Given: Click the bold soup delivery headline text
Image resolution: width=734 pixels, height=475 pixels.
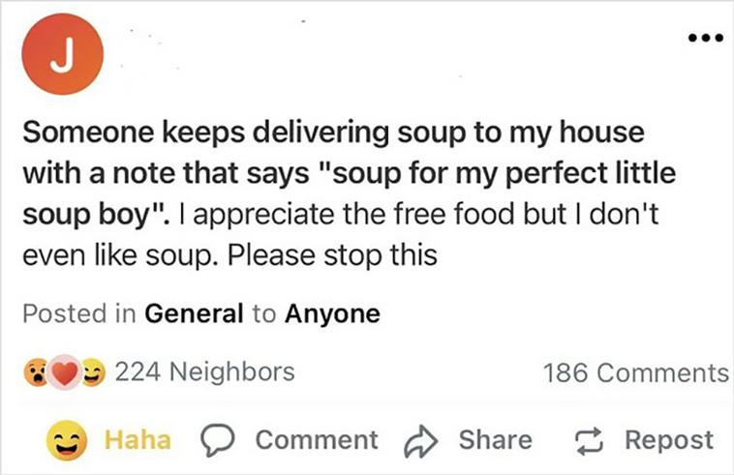Looking at the screenshot, I should (x=350, y=173).
